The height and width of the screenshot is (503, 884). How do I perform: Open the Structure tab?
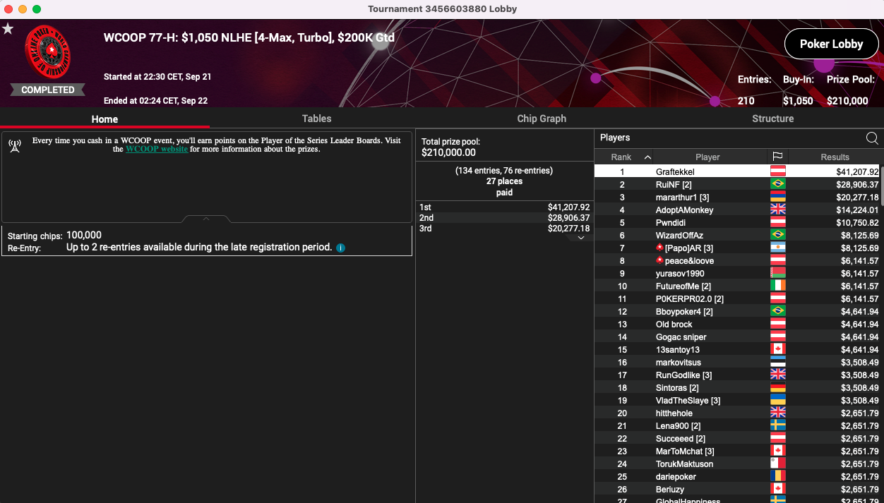772,119
